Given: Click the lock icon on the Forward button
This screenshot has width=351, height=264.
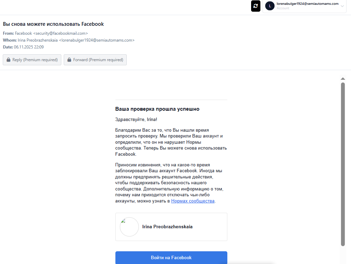Looking at the screenshot, I should pos(70,60).
